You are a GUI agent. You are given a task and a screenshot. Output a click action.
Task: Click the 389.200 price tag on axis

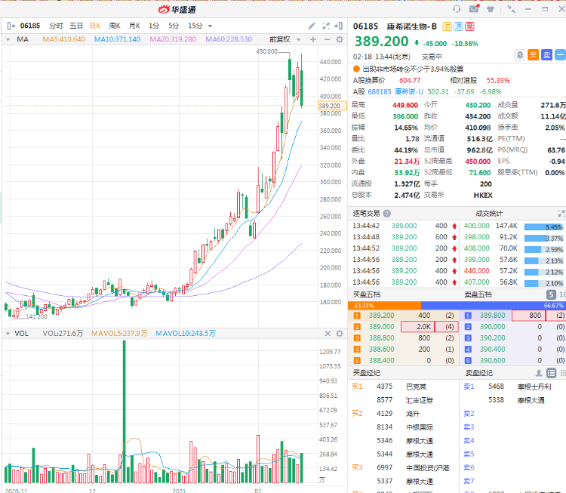pyautogui.click(x=332, y=106)
